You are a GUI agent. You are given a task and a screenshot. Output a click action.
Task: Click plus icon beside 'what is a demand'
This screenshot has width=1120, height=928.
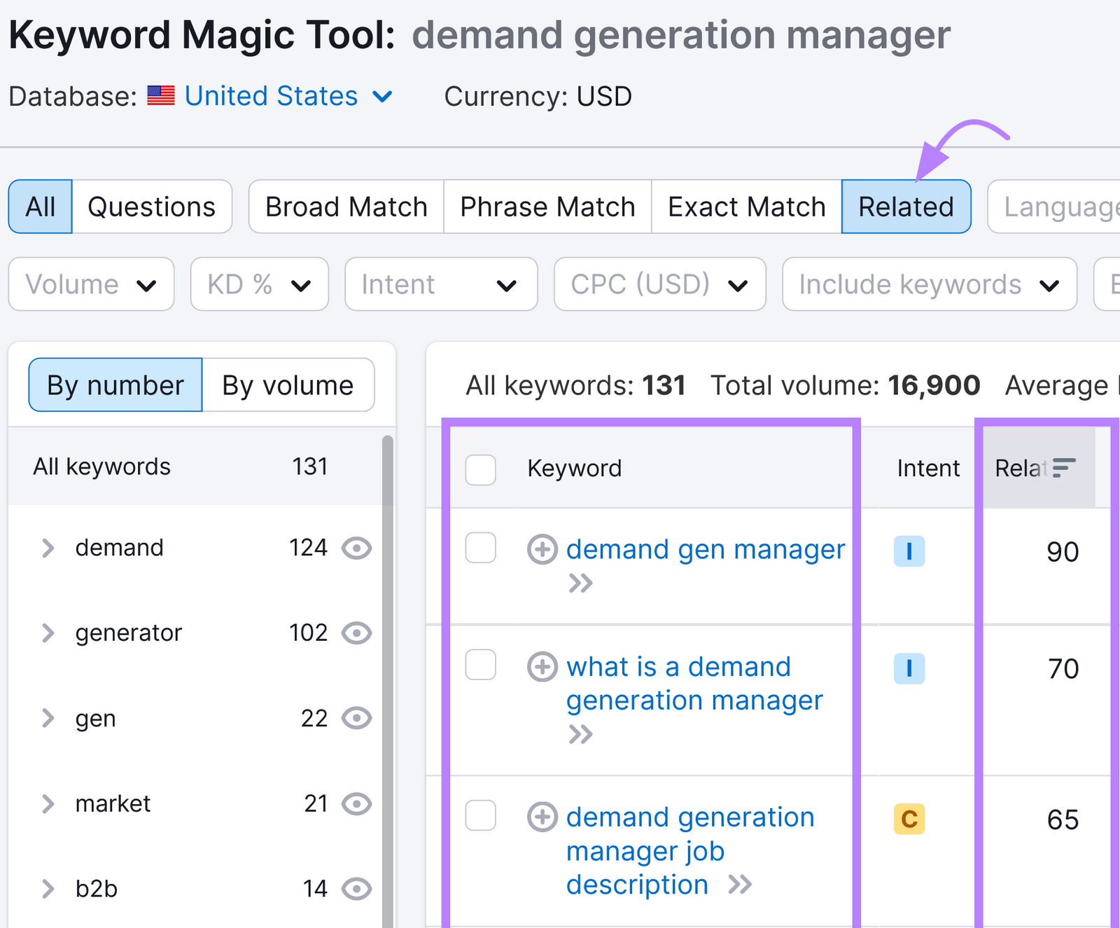[x=542, y=667]
